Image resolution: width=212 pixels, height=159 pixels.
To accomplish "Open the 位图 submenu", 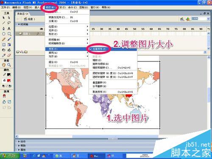I will coord(67,27).
